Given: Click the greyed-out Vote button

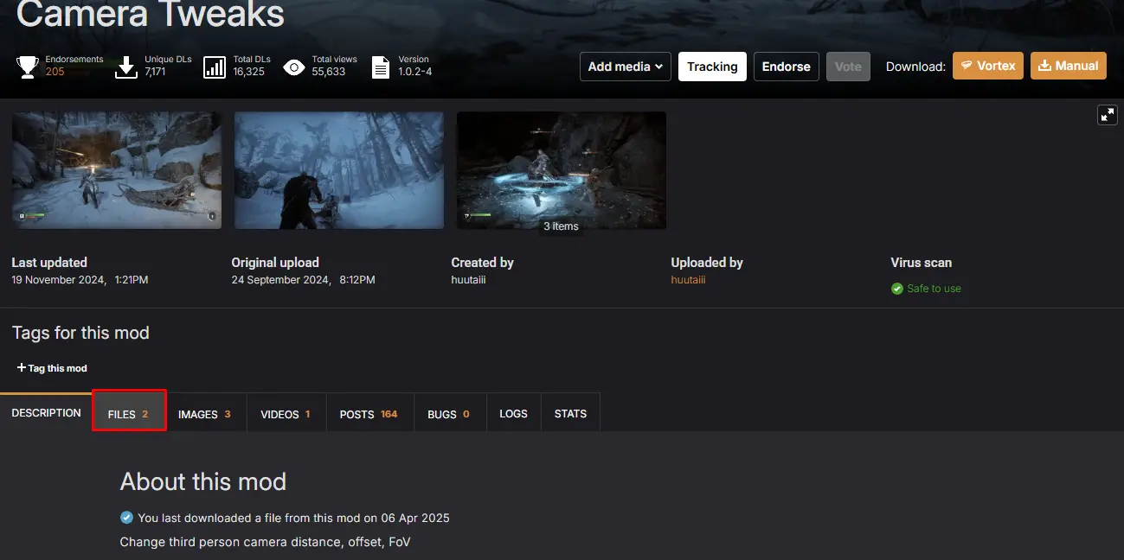Looking at the screenshot, I should [x=848, y=67].
